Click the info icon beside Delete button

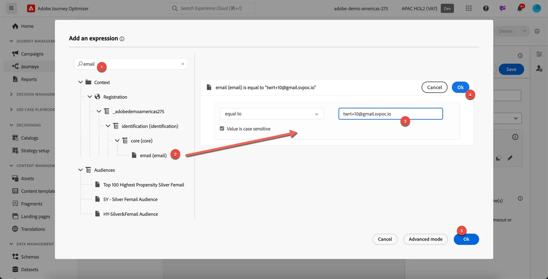tap(537, 31)
